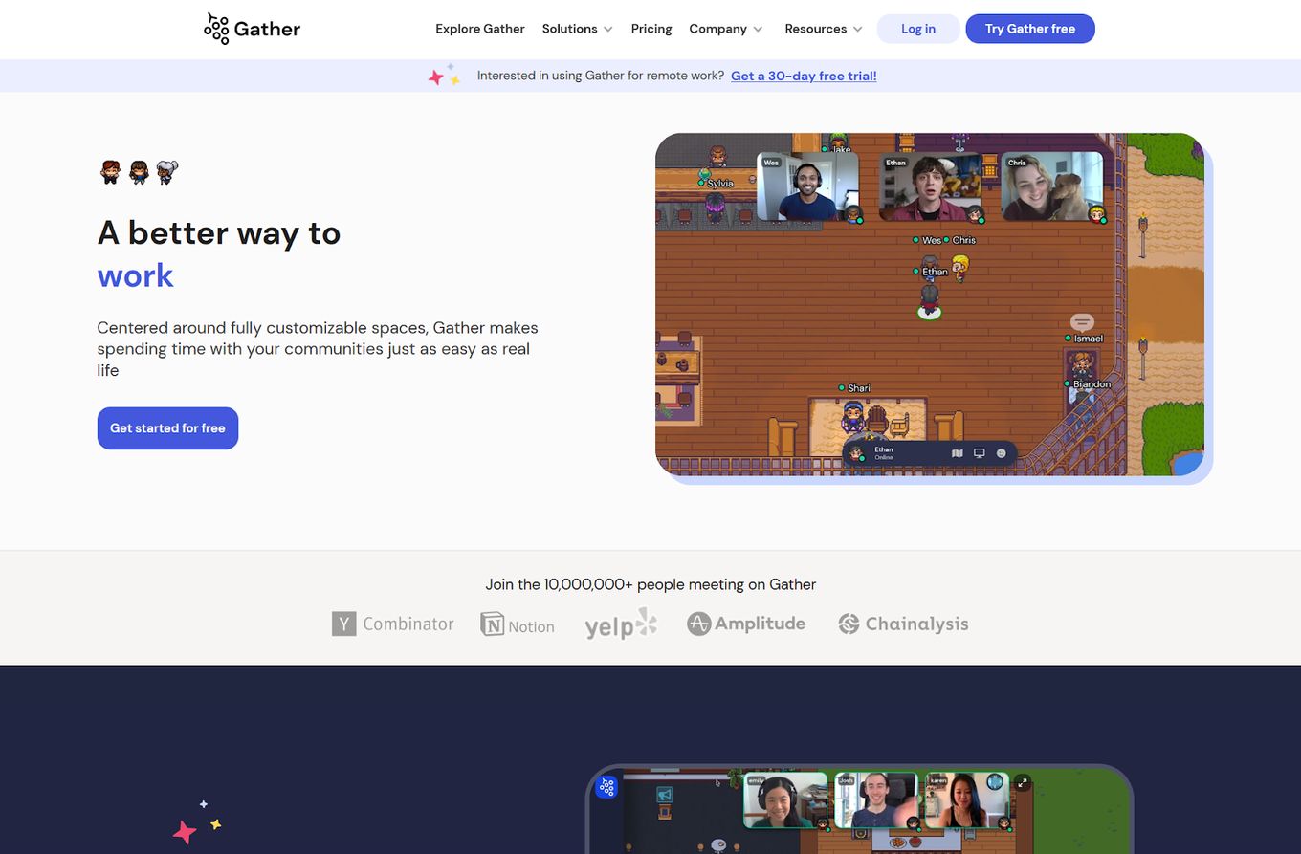Expand the Solutions dropdown menu

click(x=577, y=29)
